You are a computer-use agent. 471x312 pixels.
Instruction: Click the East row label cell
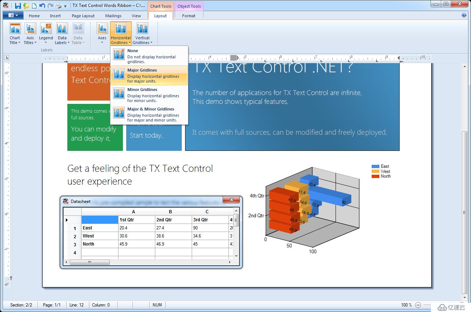tap(100, 228)
